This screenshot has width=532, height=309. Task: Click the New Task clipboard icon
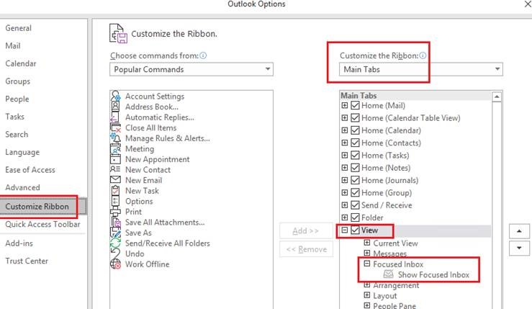click(x=115, y=190)
